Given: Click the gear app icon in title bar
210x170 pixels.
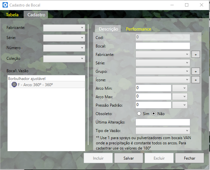Looking at the screenshot, I should coord(5,5).
